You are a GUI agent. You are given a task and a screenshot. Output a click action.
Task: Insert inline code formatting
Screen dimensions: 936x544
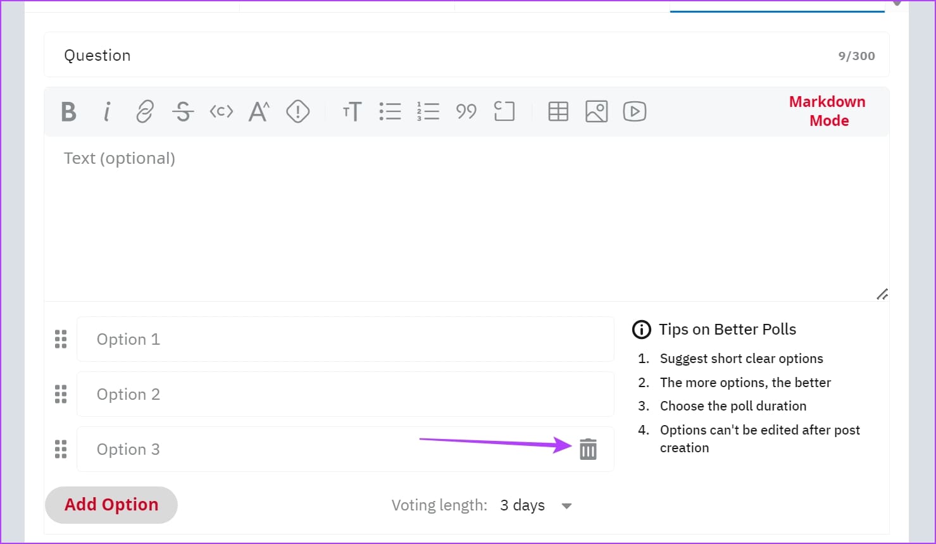pos(222,112)
